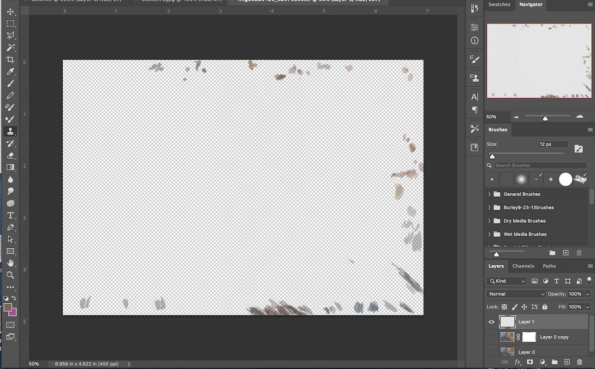Screen dimensions: 595x369
Task: Select the Mixer Brush tool
Action: tap(10, 119)
